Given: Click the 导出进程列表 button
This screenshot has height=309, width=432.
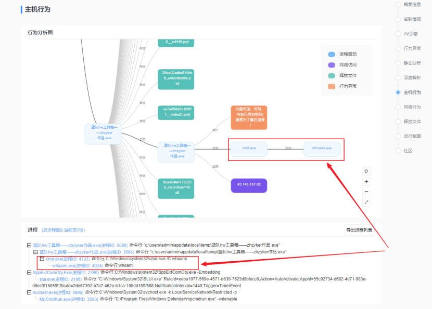Looking at the screenshot, I should pos(359,230).
